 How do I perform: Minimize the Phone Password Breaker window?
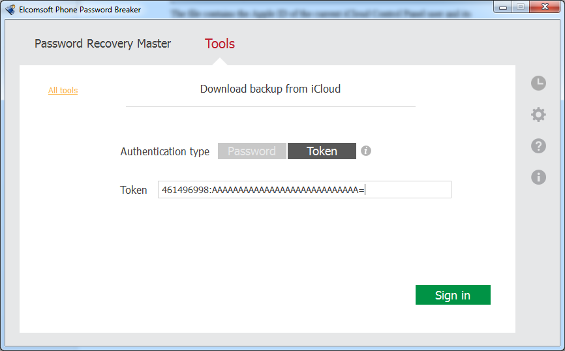tap(503, 7)
